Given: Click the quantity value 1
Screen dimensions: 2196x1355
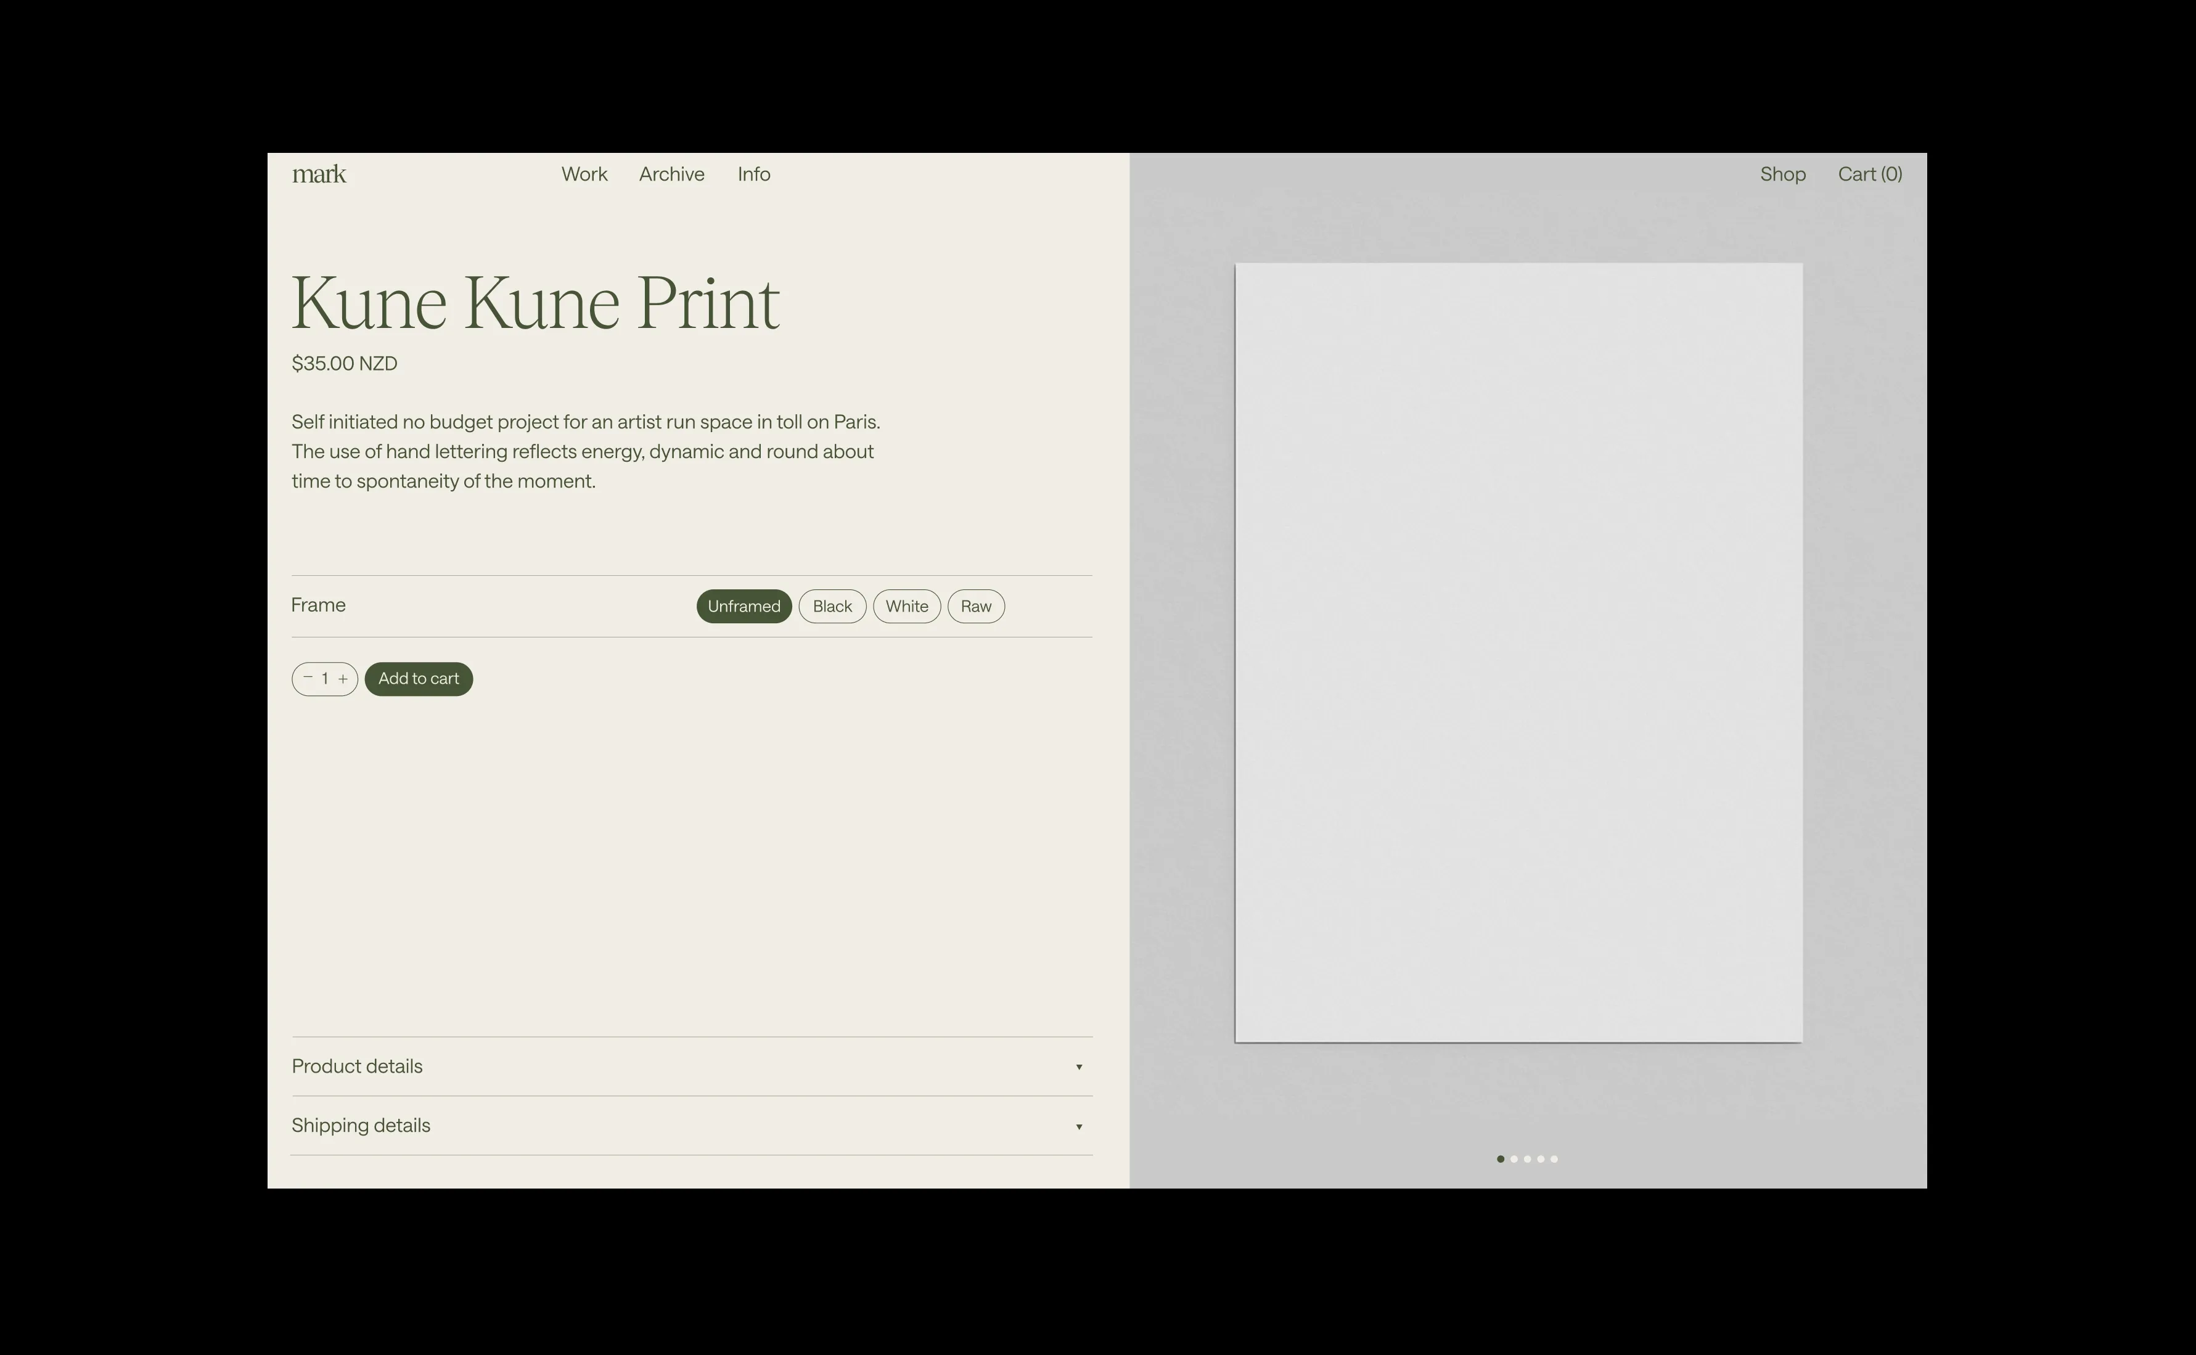Looking at the screenshot, I should tap(326, 678).
